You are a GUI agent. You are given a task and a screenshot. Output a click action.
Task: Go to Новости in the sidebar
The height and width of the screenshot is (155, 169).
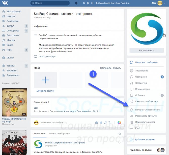11,16
